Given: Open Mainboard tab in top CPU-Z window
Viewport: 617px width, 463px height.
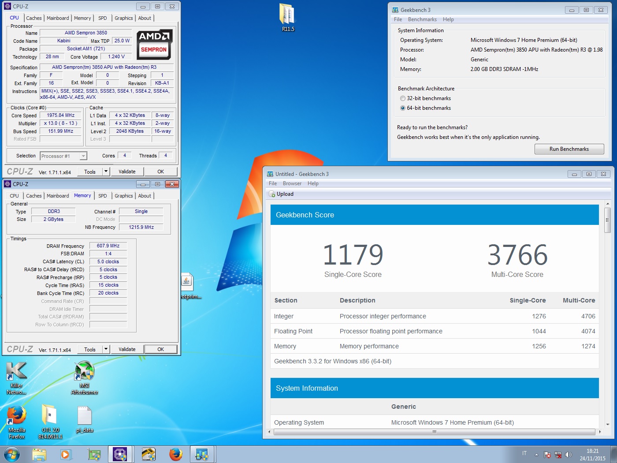Looking at the screenshot, I should tap(58, 18).
